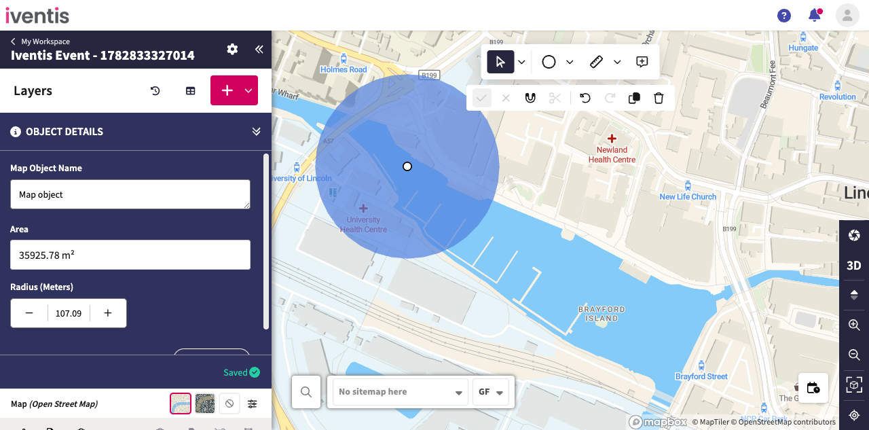Click the Newland Health Centre map label

pyautogui.click(x=612, y=154)
